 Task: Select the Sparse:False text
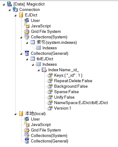(x=66, y=92)
